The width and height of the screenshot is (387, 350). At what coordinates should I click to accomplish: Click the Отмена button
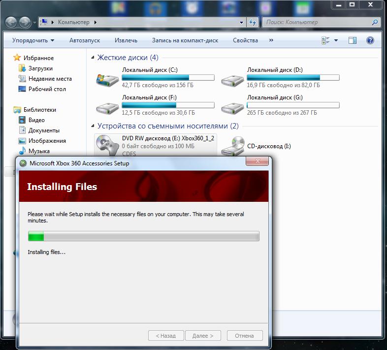[245, 336]
